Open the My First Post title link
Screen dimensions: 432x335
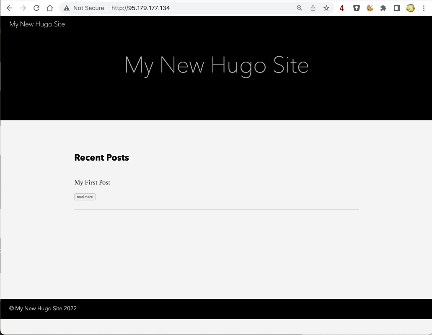(92, 182)
